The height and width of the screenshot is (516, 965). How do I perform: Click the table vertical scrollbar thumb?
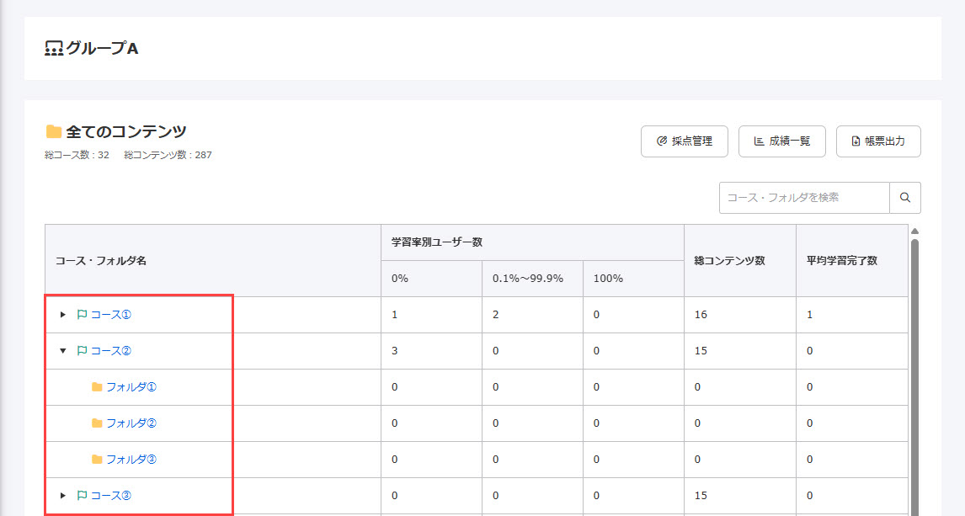tap(915, 378)
